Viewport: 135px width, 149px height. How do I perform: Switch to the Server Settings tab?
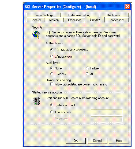43,15
